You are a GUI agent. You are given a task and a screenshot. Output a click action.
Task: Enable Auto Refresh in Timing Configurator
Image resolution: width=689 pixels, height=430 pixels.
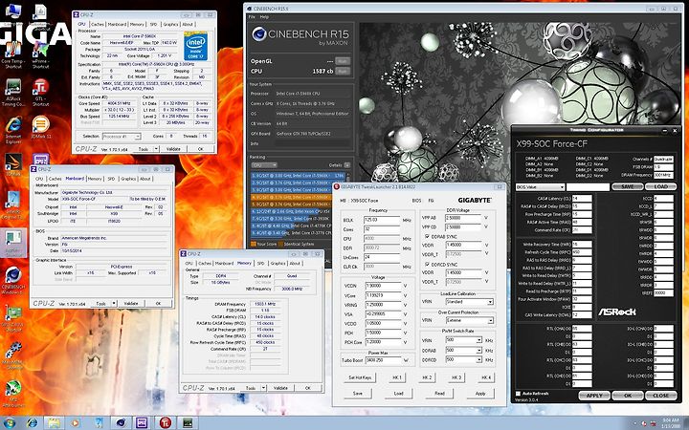click(518, 394)
